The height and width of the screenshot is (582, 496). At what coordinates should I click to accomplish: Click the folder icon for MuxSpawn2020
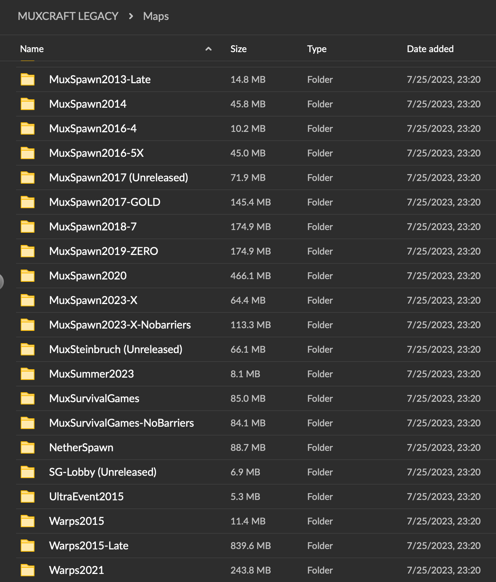28,276
